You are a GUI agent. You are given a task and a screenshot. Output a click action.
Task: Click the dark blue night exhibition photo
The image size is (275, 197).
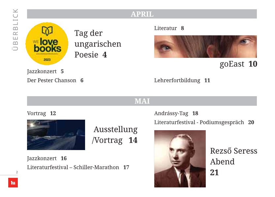(56, 135)
